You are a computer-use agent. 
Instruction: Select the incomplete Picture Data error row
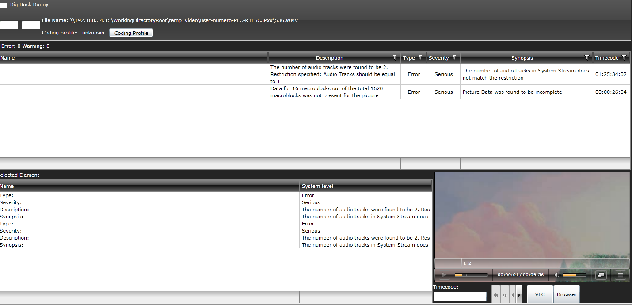click(x=315, y=92)
